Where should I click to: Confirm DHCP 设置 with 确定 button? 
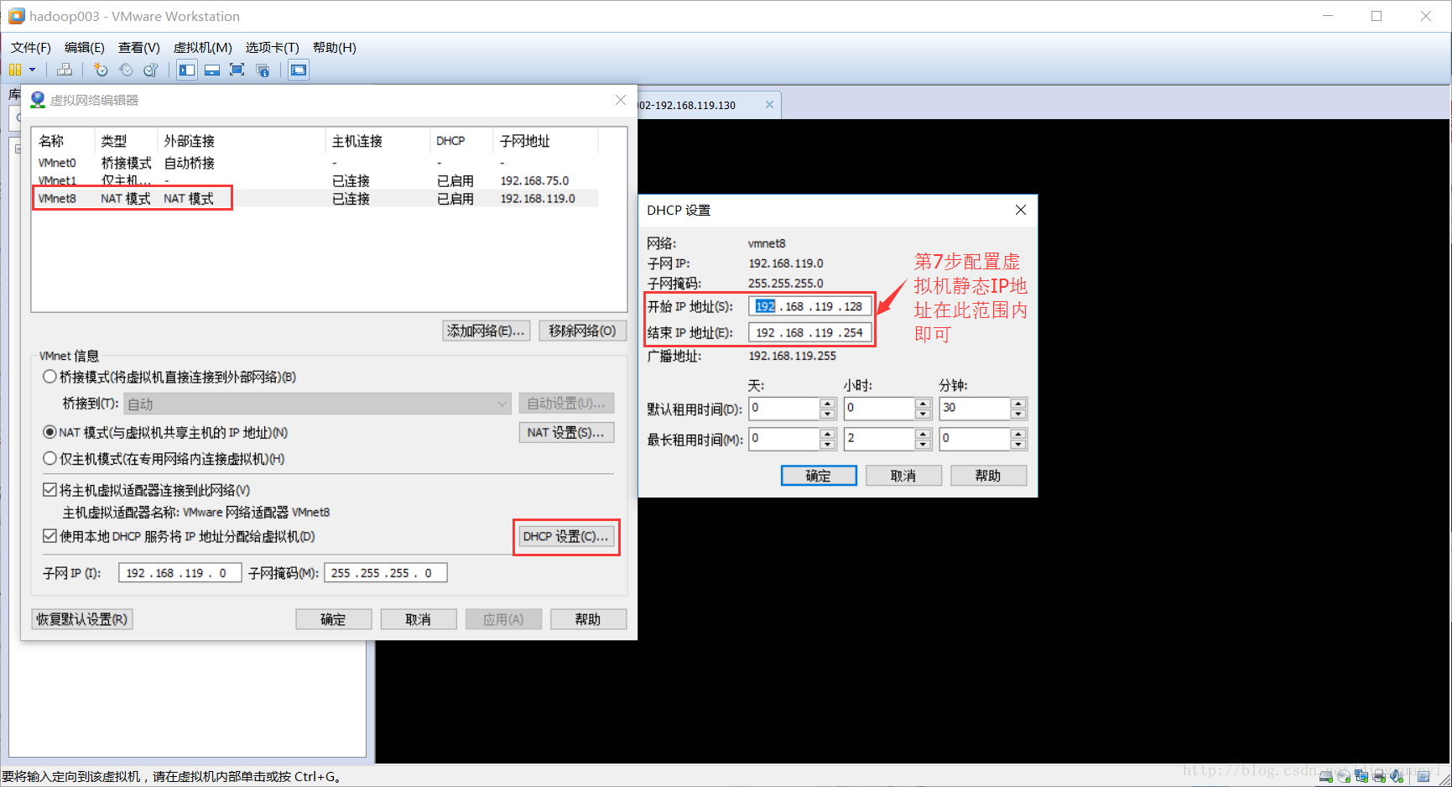pos(819,476)
